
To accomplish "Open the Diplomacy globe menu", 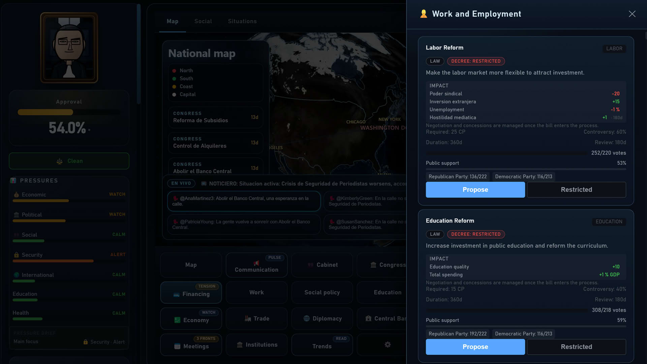I will click(322, 318).
